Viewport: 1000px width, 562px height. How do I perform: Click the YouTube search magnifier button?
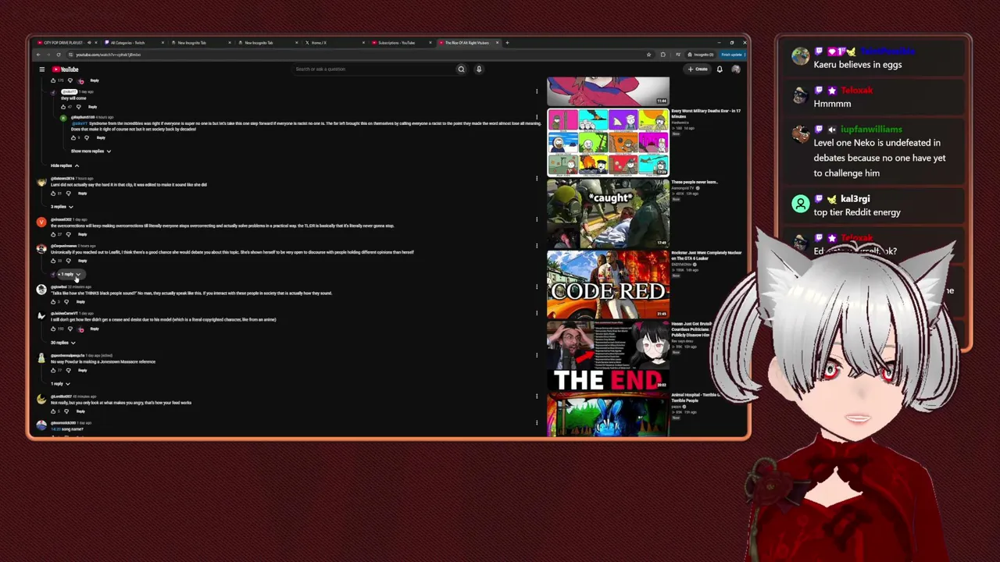click(461, 69)
